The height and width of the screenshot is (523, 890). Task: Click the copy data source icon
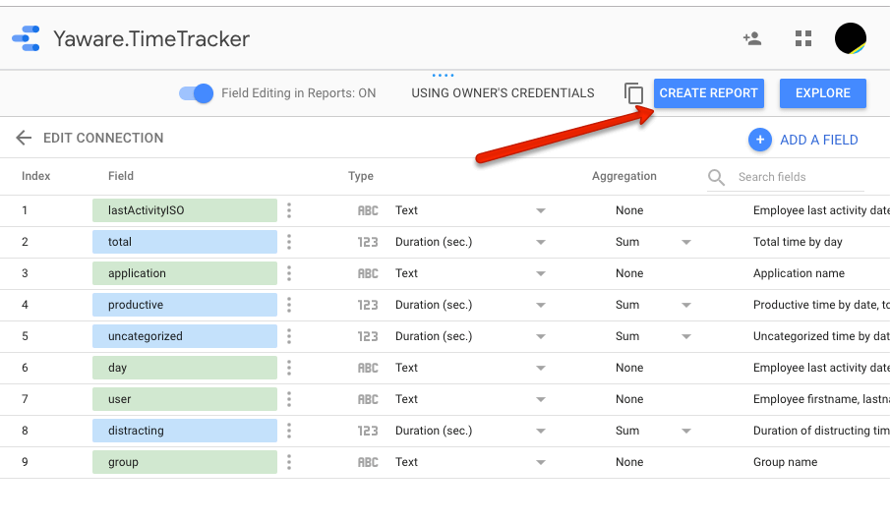(x=633, y=93)
